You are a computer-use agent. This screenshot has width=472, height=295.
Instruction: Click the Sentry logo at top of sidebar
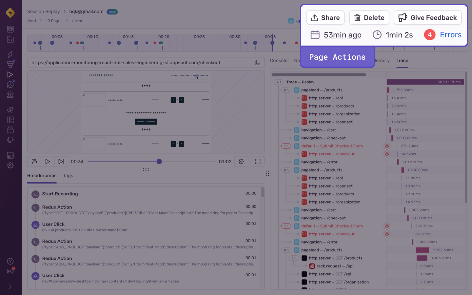point(11,13)
